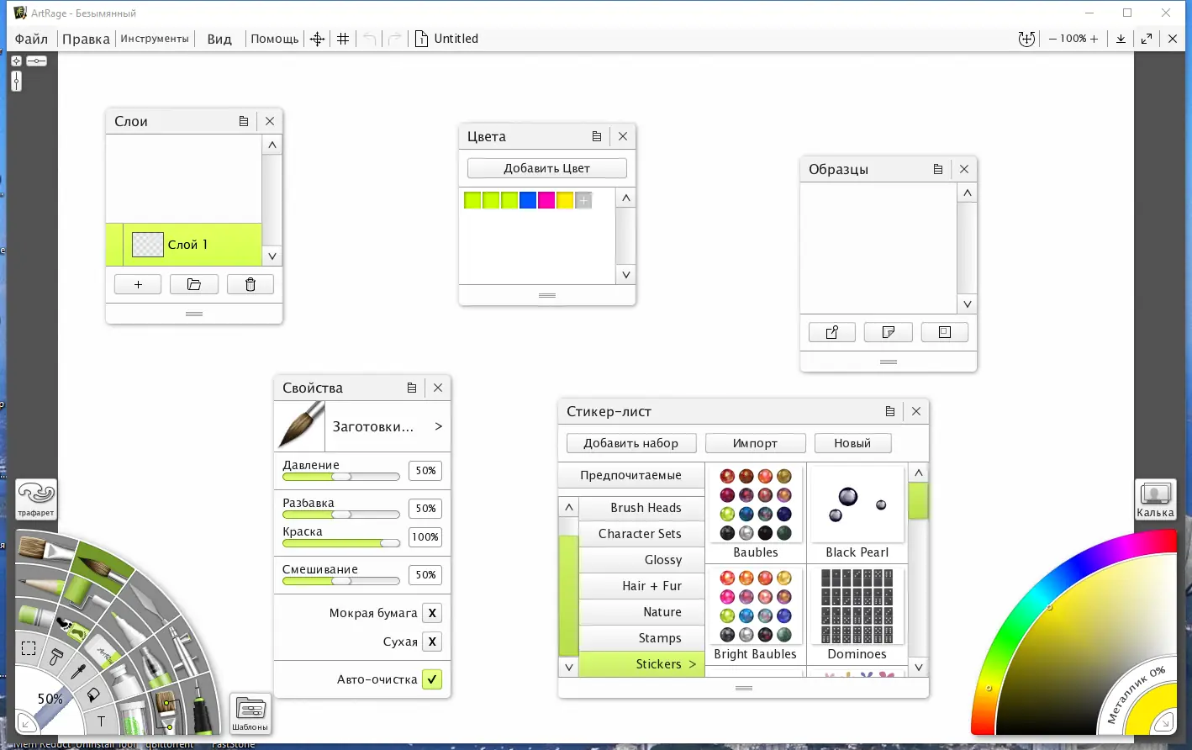Viewport: 1192px width, 750px height.
Task: Delete layer using the trash icon
Action: tap(250, 284)
